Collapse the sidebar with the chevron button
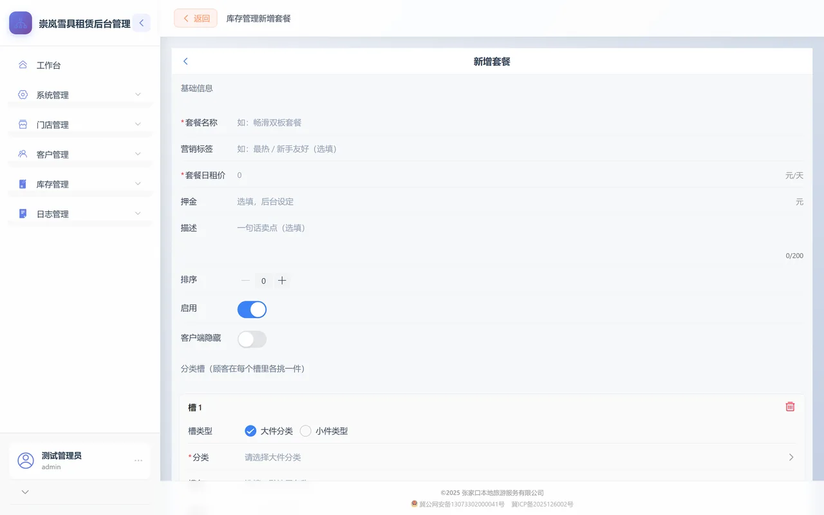824x515 pixels. point(142,23)
